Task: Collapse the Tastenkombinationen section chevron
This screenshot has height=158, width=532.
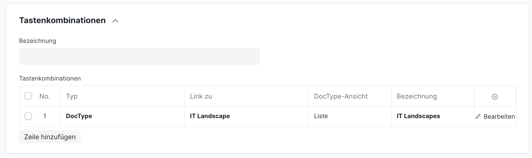Action: point(115,21)
